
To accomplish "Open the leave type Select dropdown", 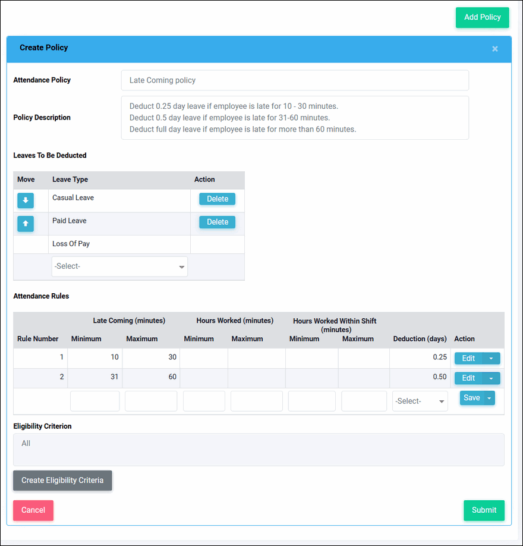I will [119, 266].
